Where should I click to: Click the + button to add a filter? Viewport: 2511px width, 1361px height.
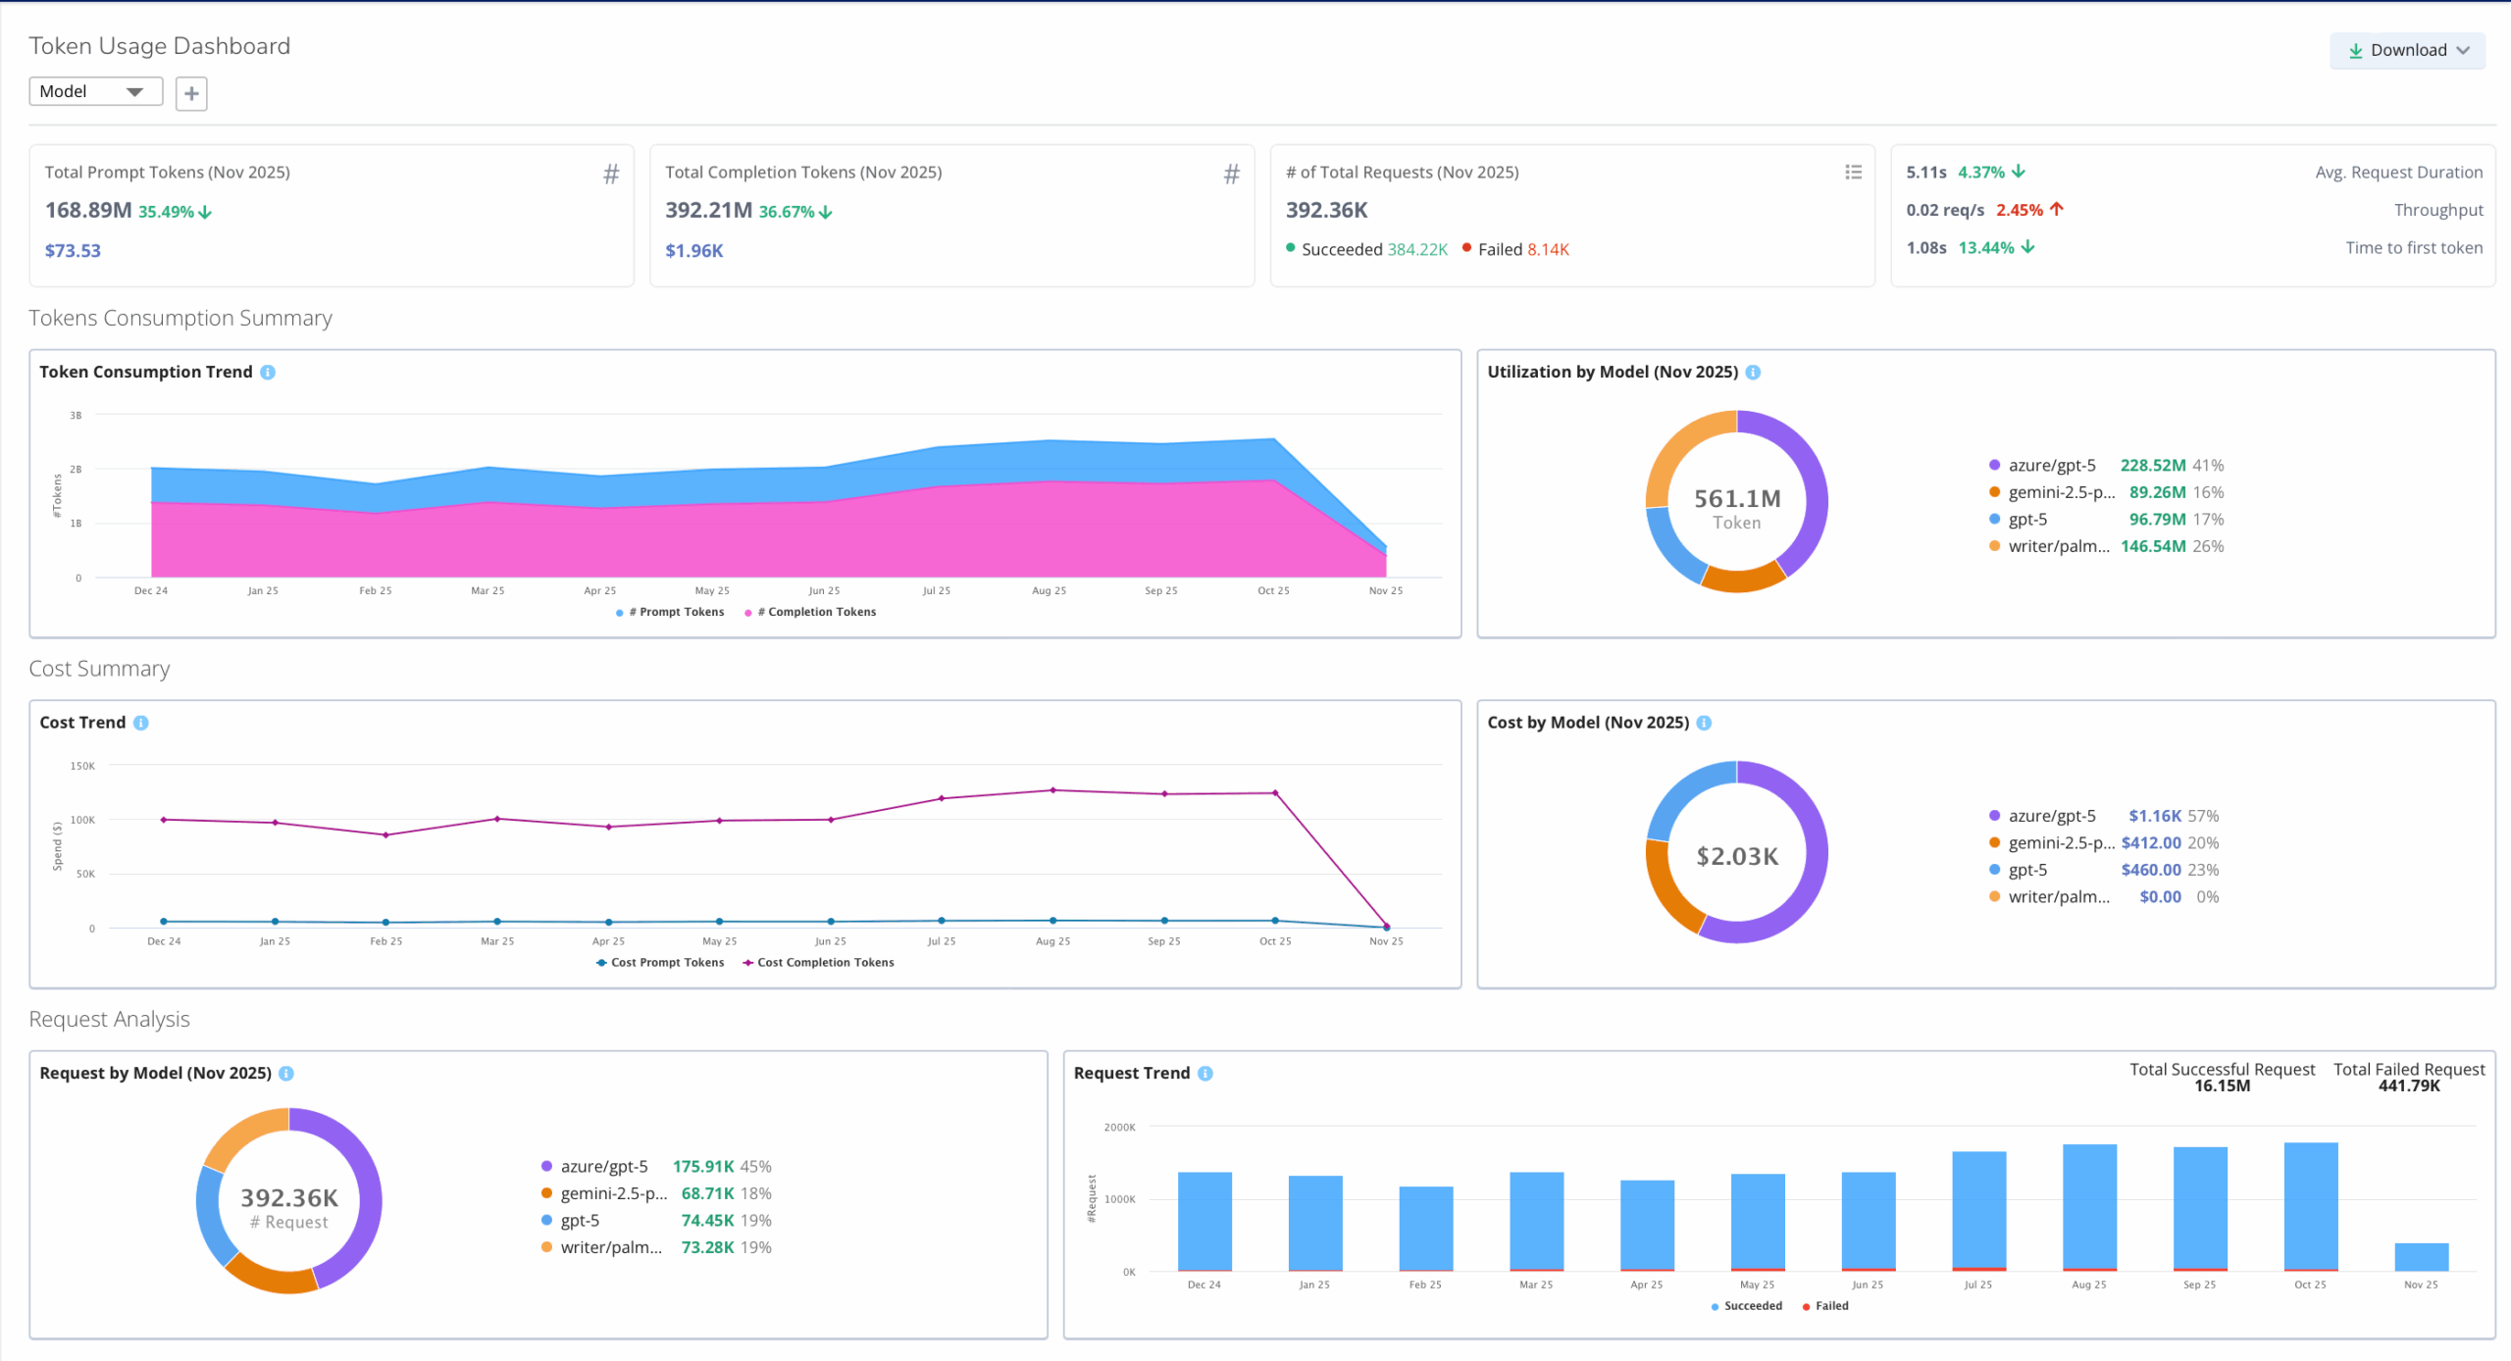pos(190,93)
